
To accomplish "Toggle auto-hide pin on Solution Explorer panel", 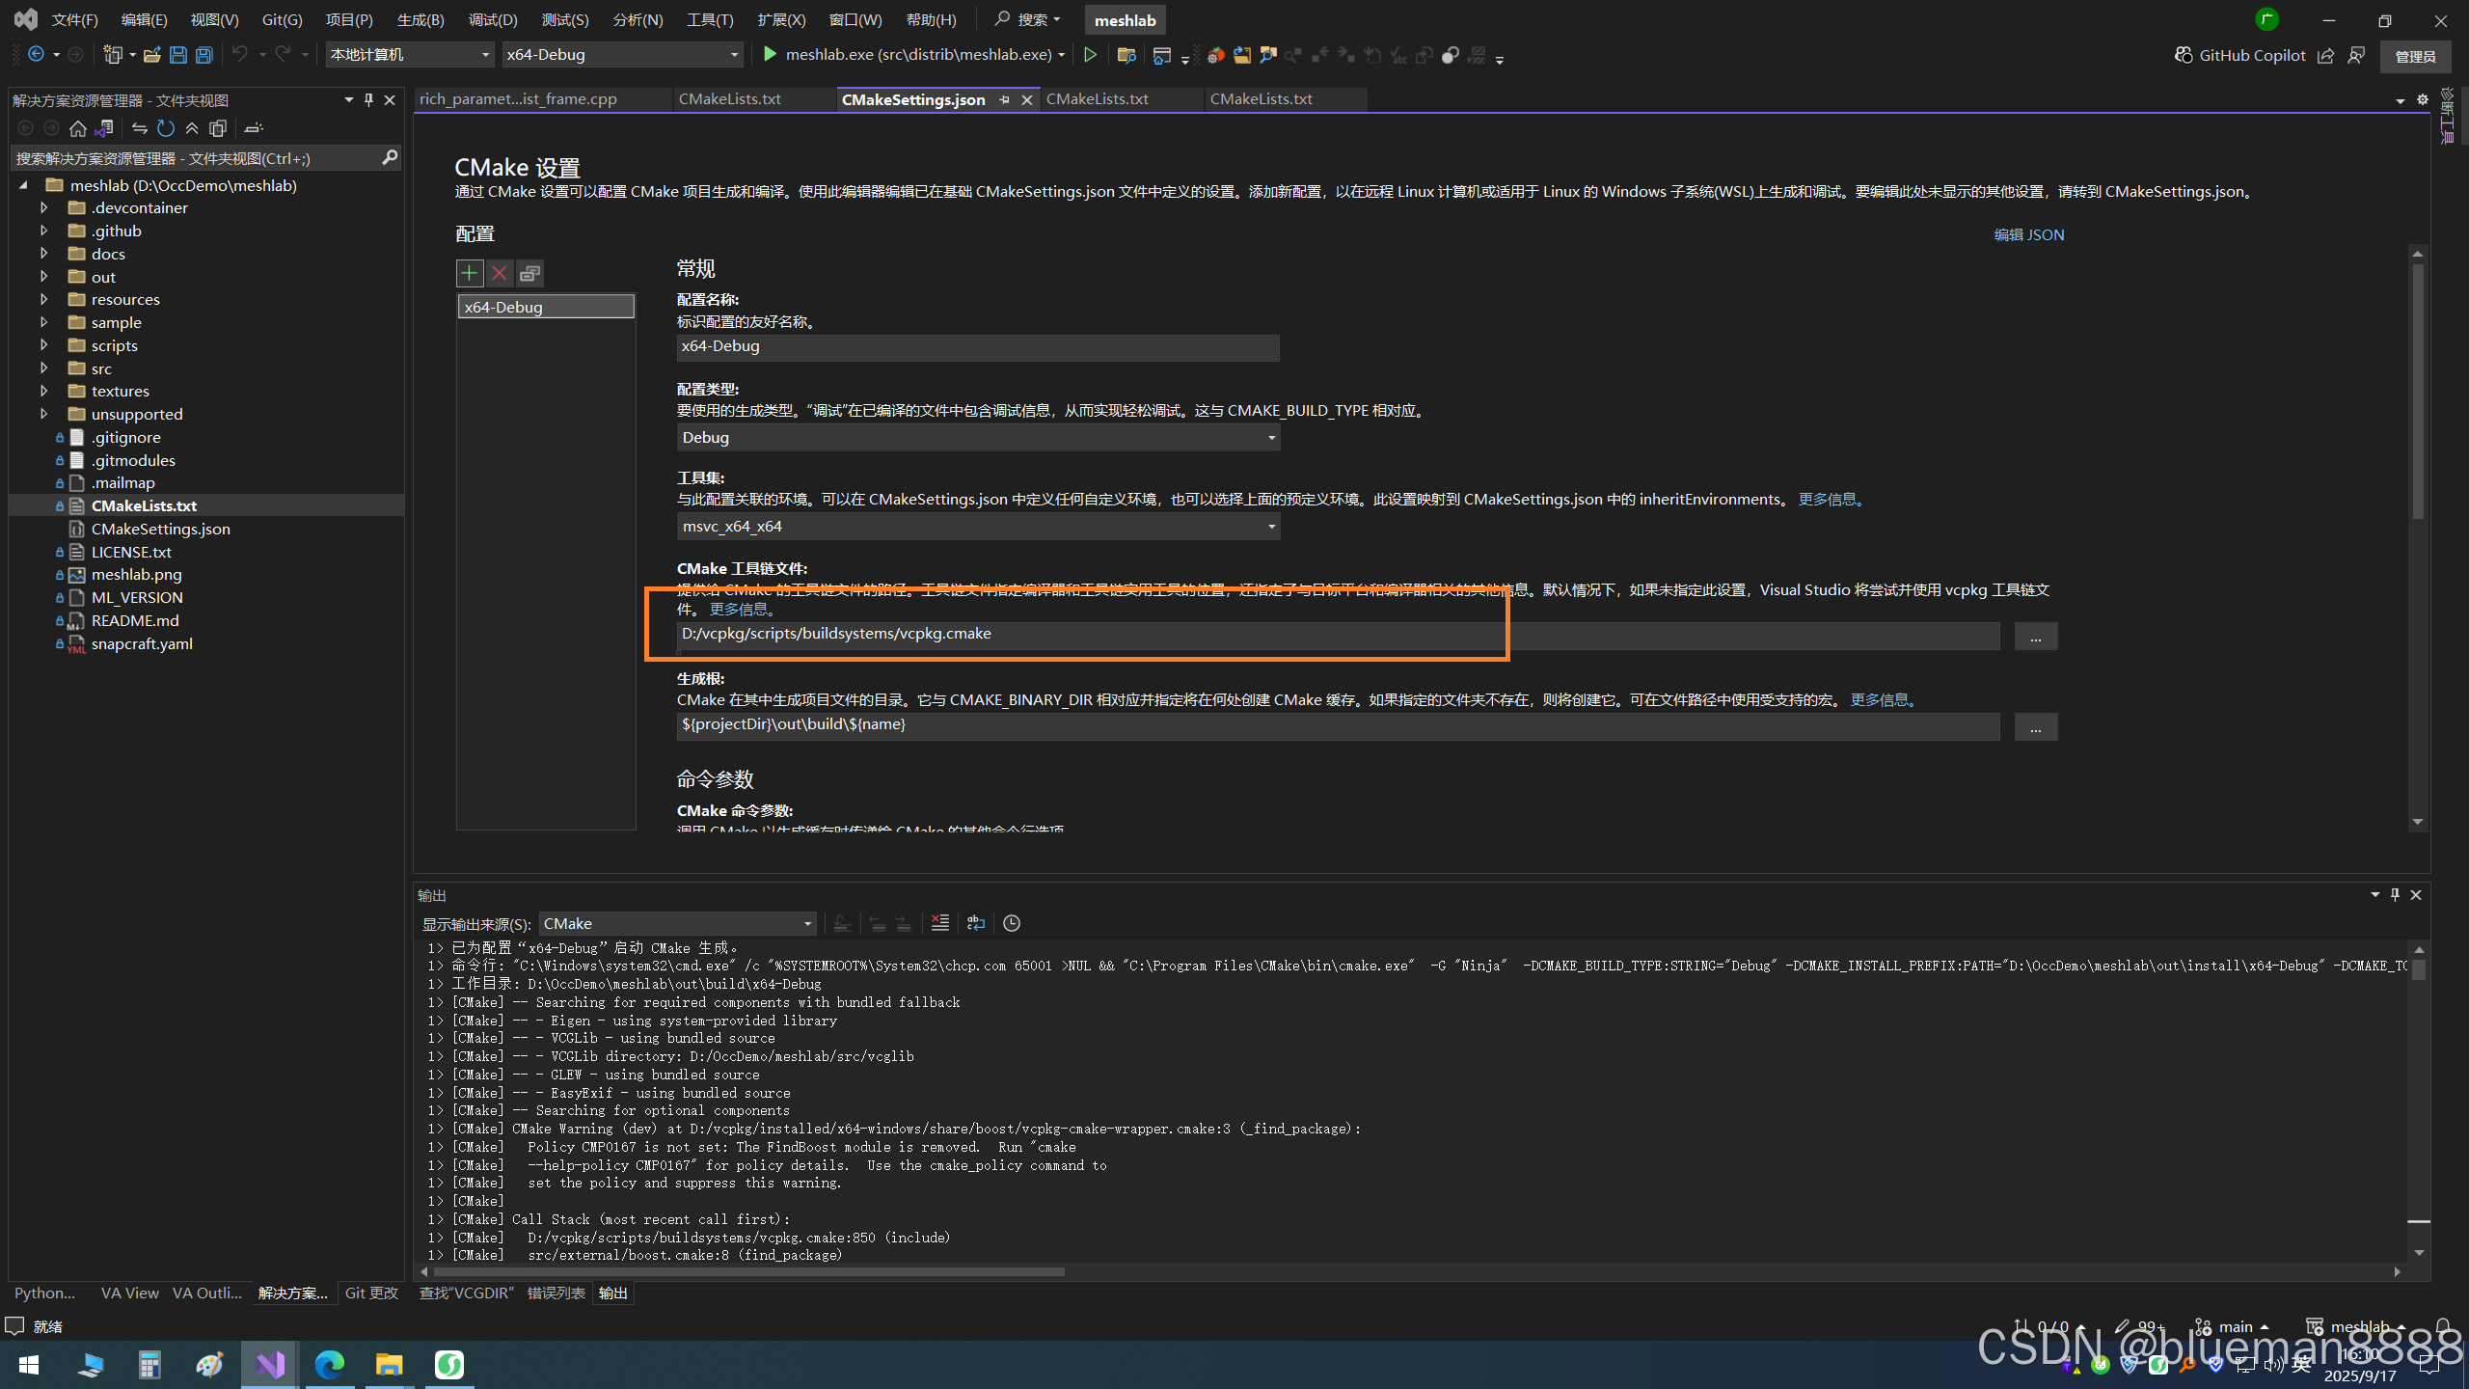I will click(x=368, y=99).
